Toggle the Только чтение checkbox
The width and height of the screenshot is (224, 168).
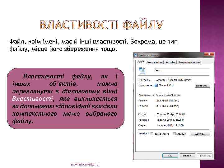coord(152,134)
